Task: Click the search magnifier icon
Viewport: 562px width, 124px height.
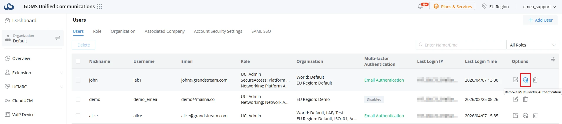Action: (x=421, y=45)
